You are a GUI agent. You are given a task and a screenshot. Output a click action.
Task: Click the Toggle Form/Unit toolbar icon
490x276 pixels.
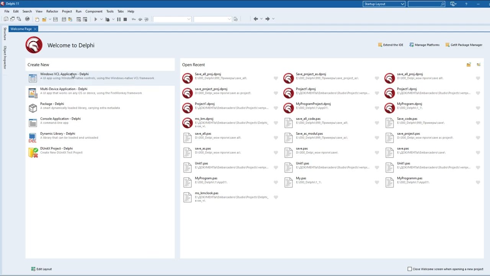(x=19, y=19)
